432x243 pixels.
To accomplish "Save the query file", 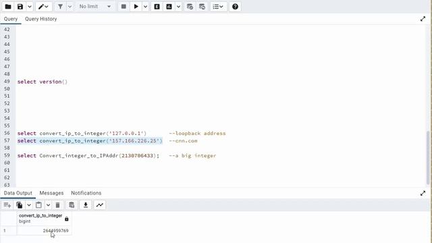I will pyautogui.click(x=20, y=7).
